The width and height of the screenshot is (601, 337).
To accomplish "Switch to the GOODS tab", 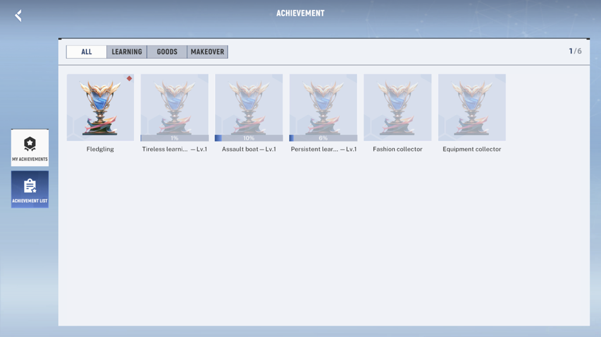I will (x=167, y=52).
